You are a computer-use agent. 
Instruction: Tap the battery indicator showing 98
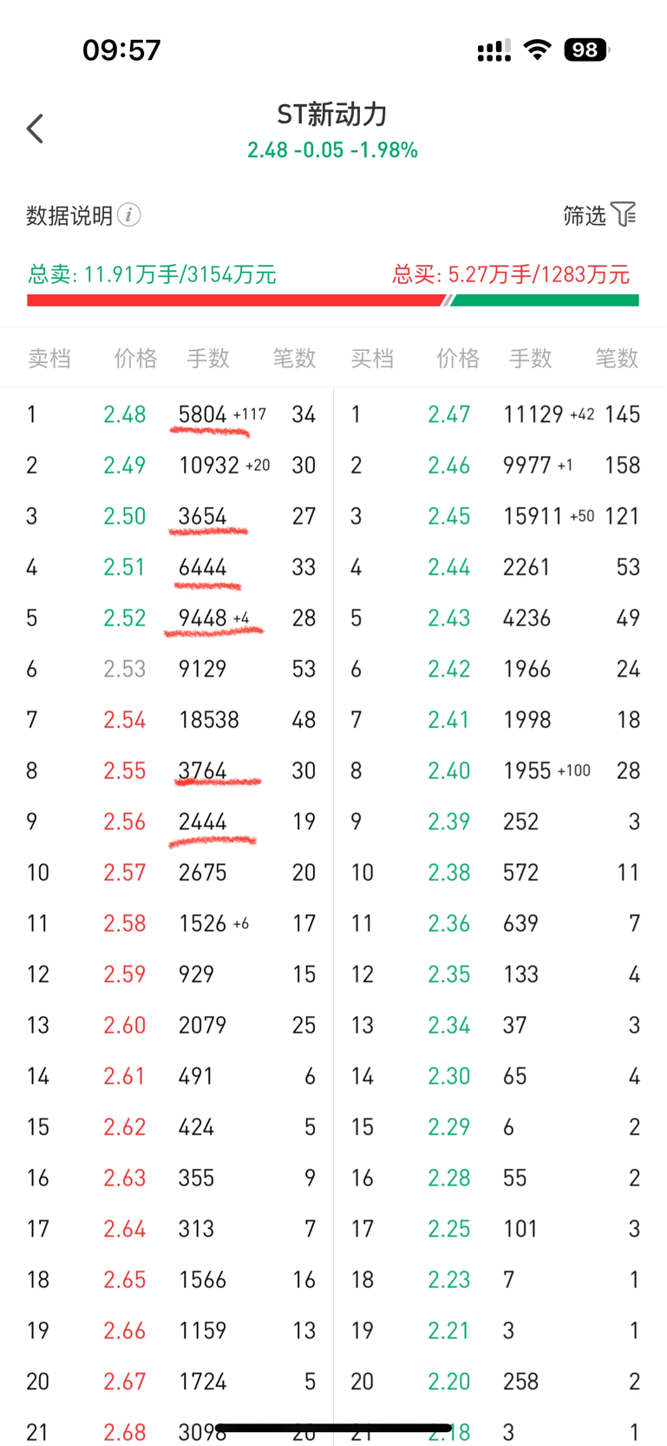click(587, 50)
